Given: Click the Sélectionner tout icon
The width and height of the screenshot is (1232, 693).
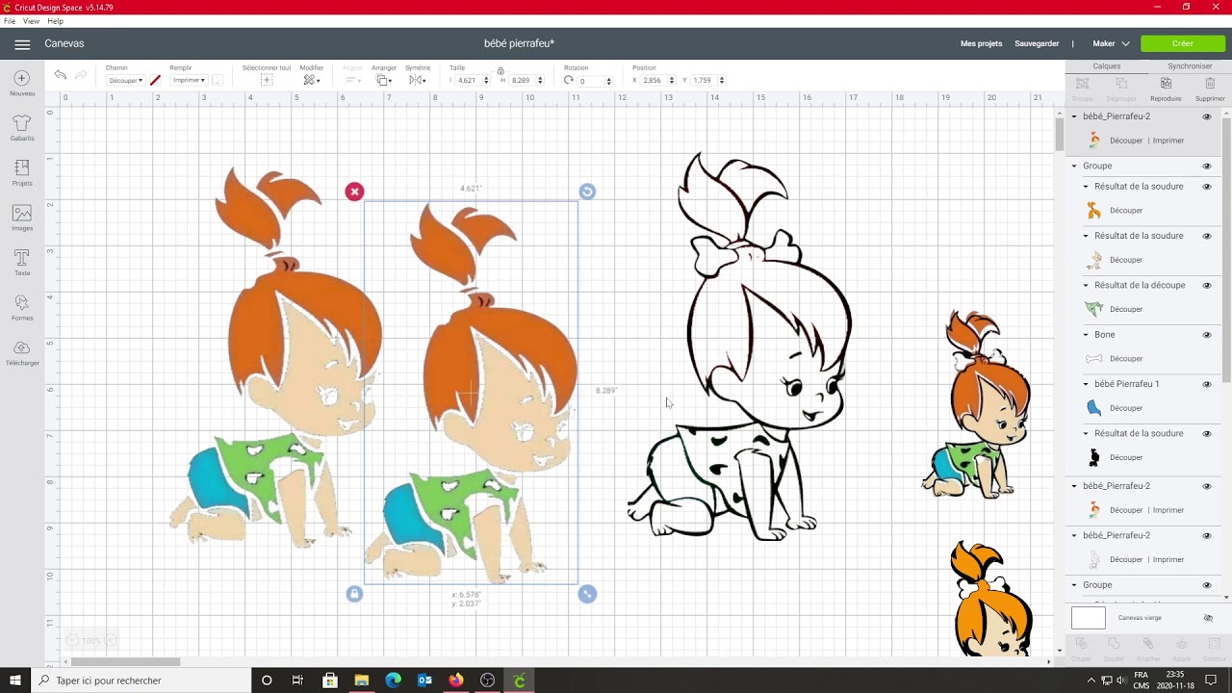Looking at the screenshot, I should click(x=267, y=80).
